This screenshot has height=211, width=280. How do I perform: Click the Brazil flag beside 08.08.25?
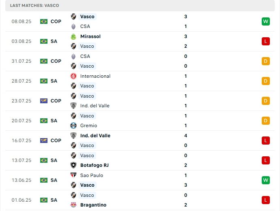pyautogui.click(x=44, y=21)
